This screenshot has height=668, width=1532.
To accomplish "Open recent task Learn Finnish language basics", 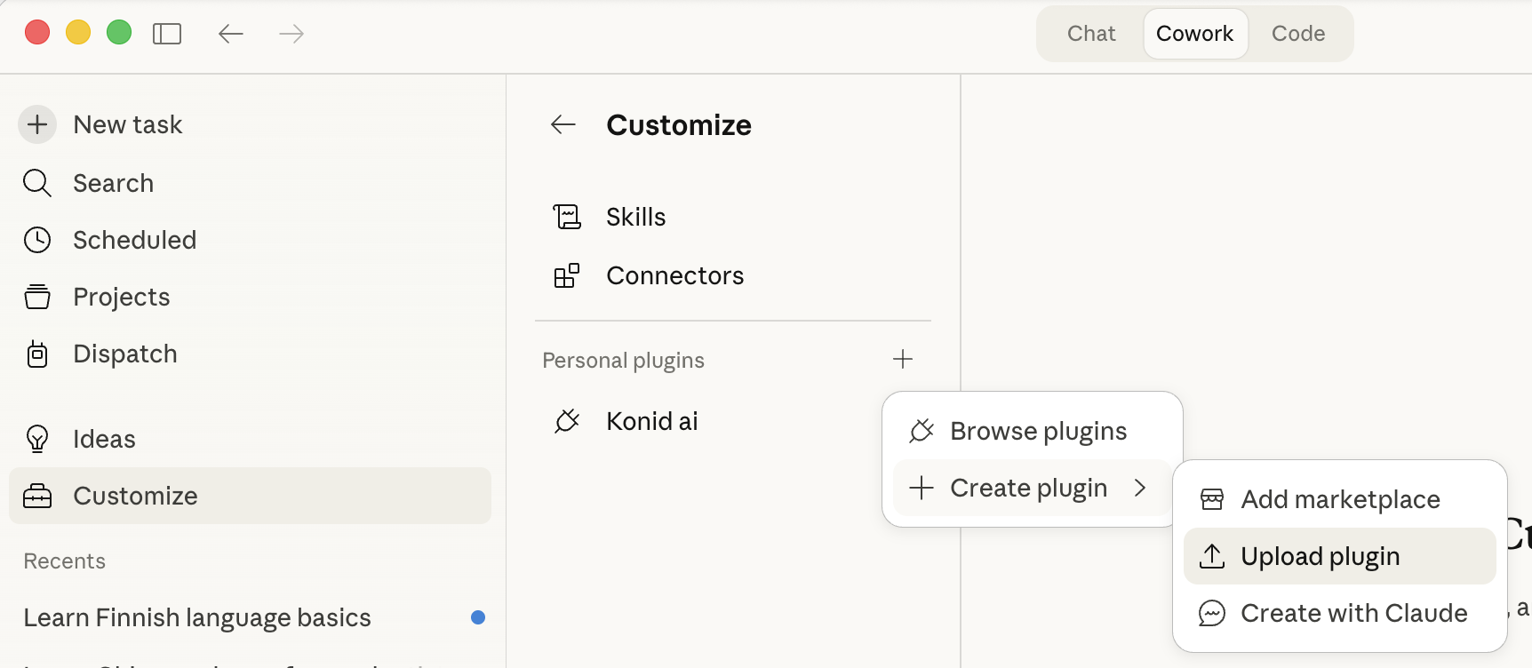I will pos(197,617).
